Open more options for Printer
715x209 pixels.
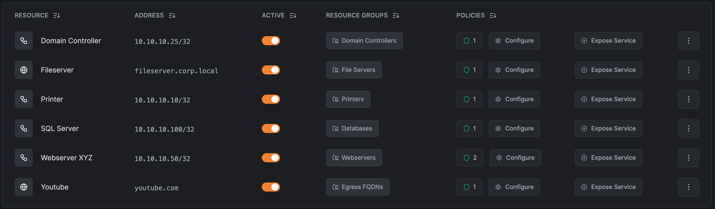coord(689,99)
